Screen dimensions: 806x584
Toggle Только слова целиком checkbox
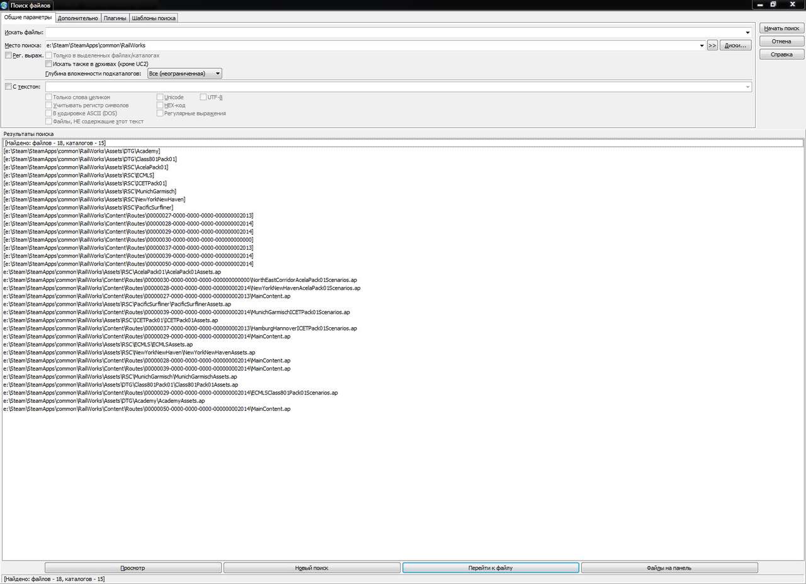pyautogui.click(x=49, y=98)
